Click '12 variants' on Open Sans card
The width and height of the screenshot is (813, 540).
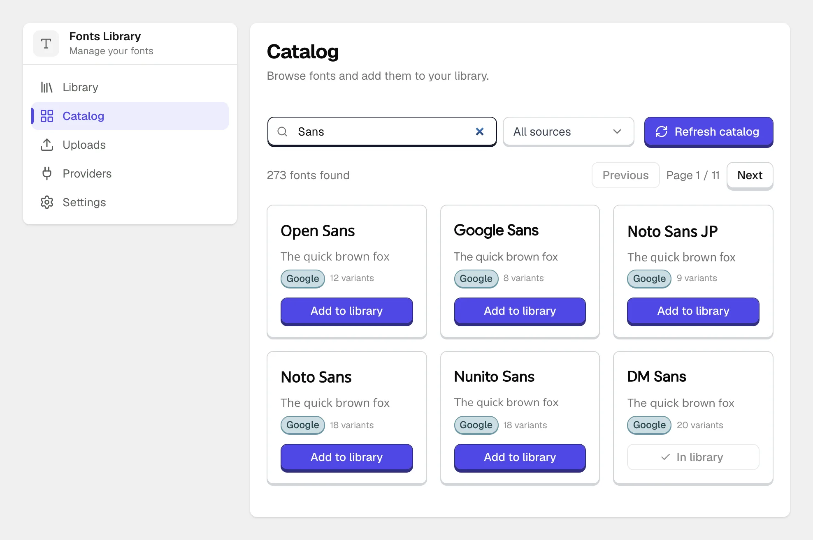coord(352,278)
